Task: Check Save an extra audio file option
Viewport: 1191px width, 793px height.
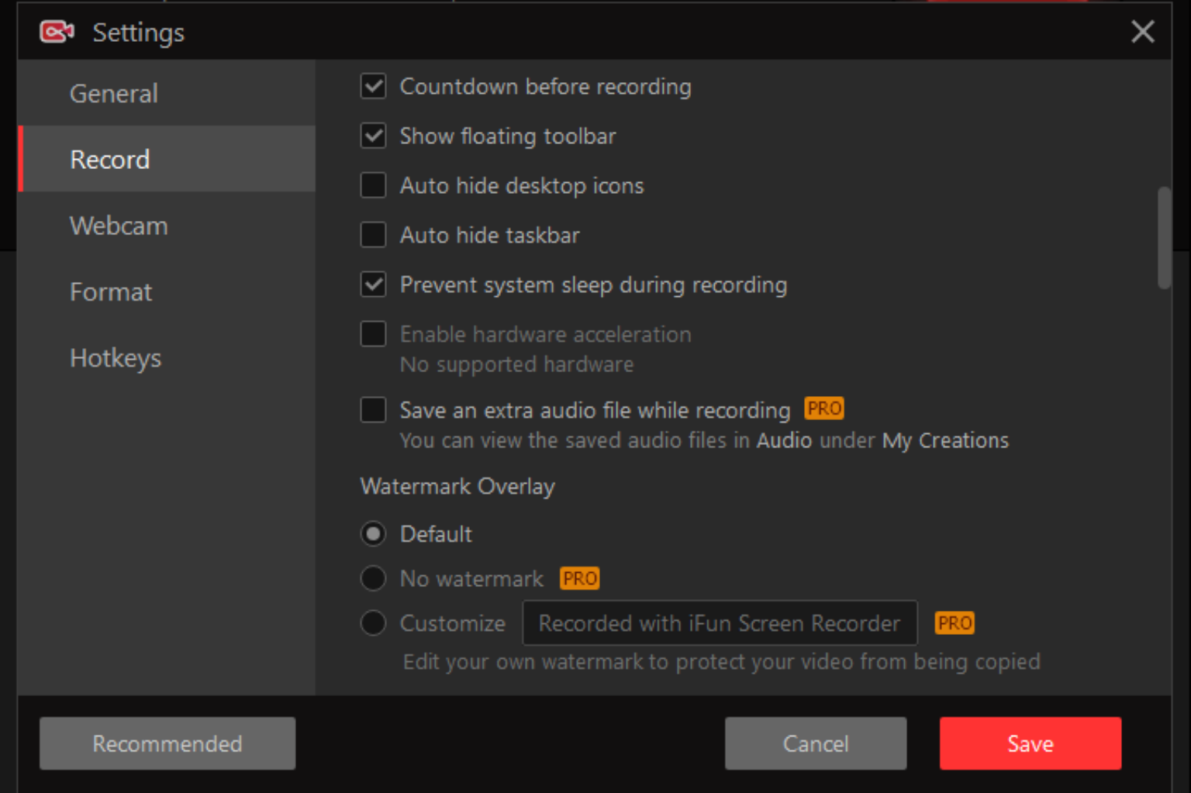Action: [373, 409]
